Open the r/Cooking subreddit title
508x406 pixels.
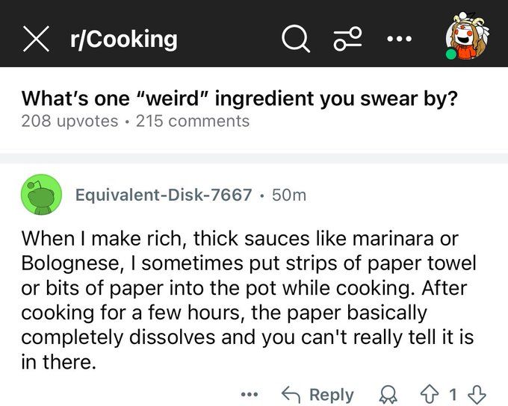pyautogui.click(x=124, y=39)
